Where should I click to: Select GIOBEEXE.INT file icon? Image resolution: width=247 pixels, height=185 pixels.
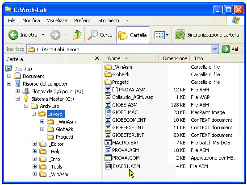[108, 127]
